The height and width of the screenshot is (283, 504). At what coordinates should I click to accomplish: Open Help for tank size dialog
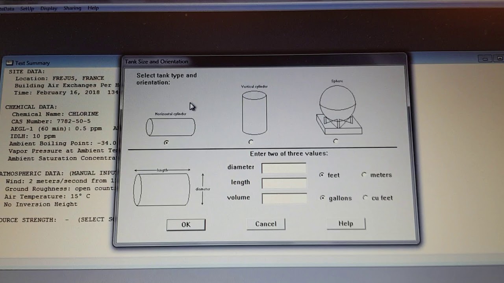(x=346, y=224)
